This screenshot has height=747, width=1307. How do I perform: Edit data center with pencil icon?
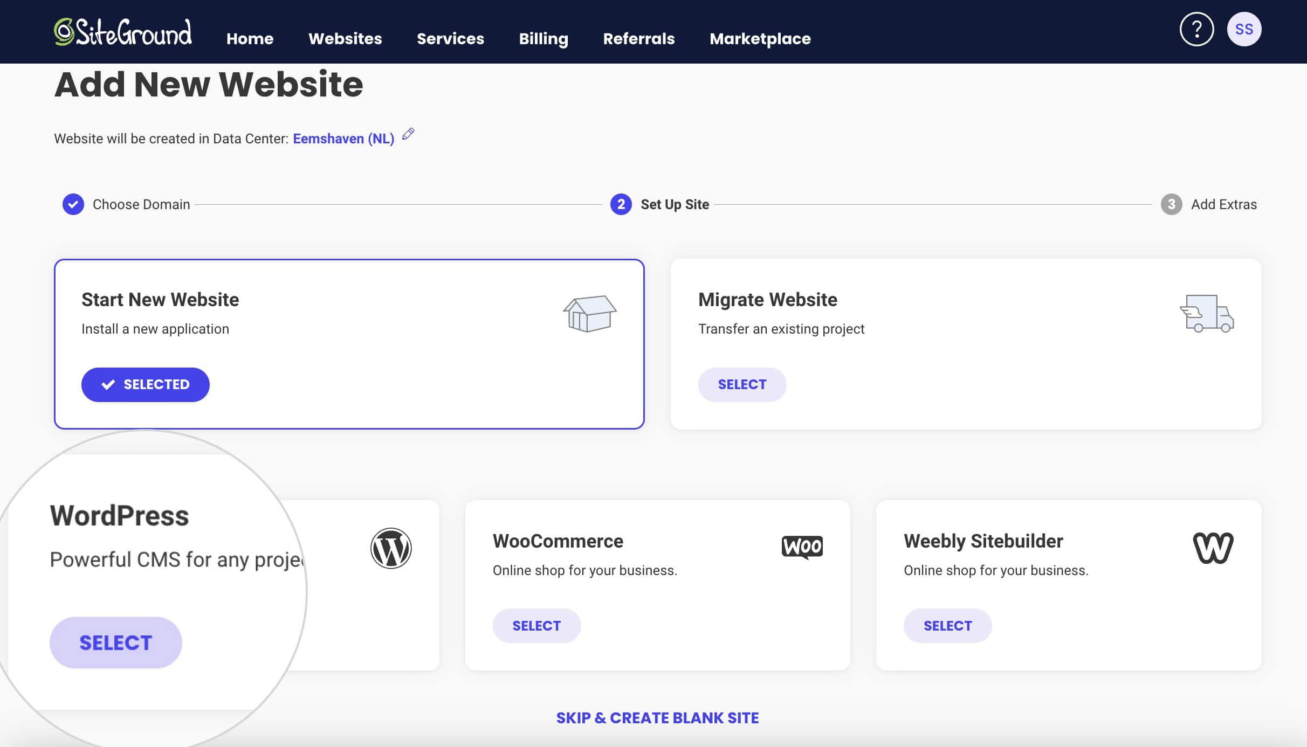pos(408,134)
